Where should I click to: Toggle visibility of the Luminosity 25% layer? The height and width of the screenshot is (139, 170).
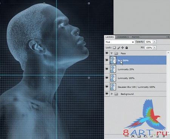pyautogui.click(x=107, y=69)
